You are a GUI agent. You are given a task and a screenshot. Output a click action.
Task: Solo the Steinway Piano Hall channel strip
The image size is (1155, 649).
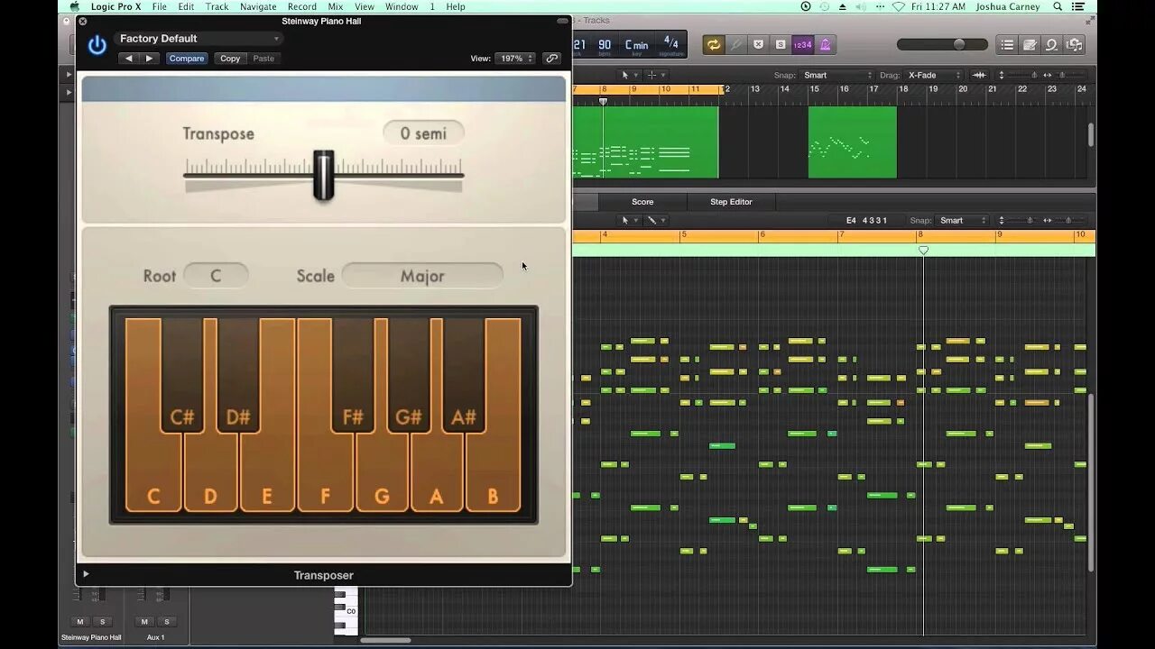coord(102,622)
